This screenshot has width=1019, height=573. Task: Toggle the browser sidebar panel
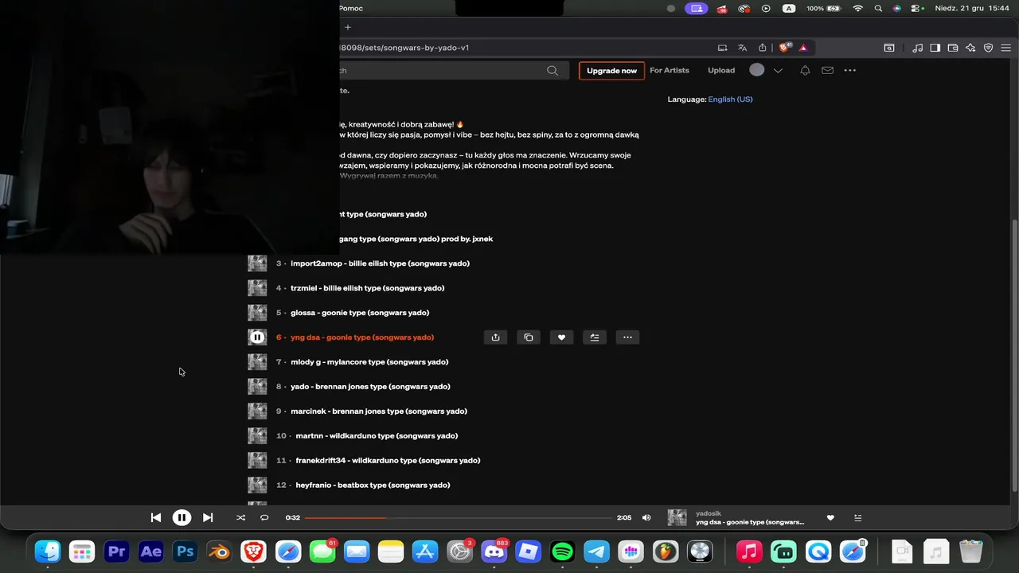935,48
